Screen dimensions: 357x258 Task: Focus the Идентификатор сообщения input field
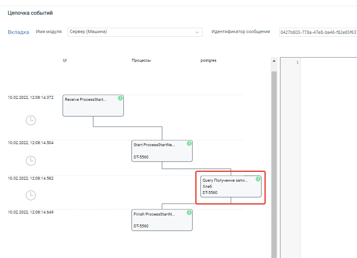point(318,32)
